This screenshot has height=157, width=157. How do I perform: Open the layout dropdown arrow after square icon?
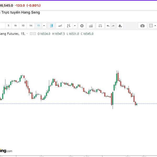click(x=155, y=26)
